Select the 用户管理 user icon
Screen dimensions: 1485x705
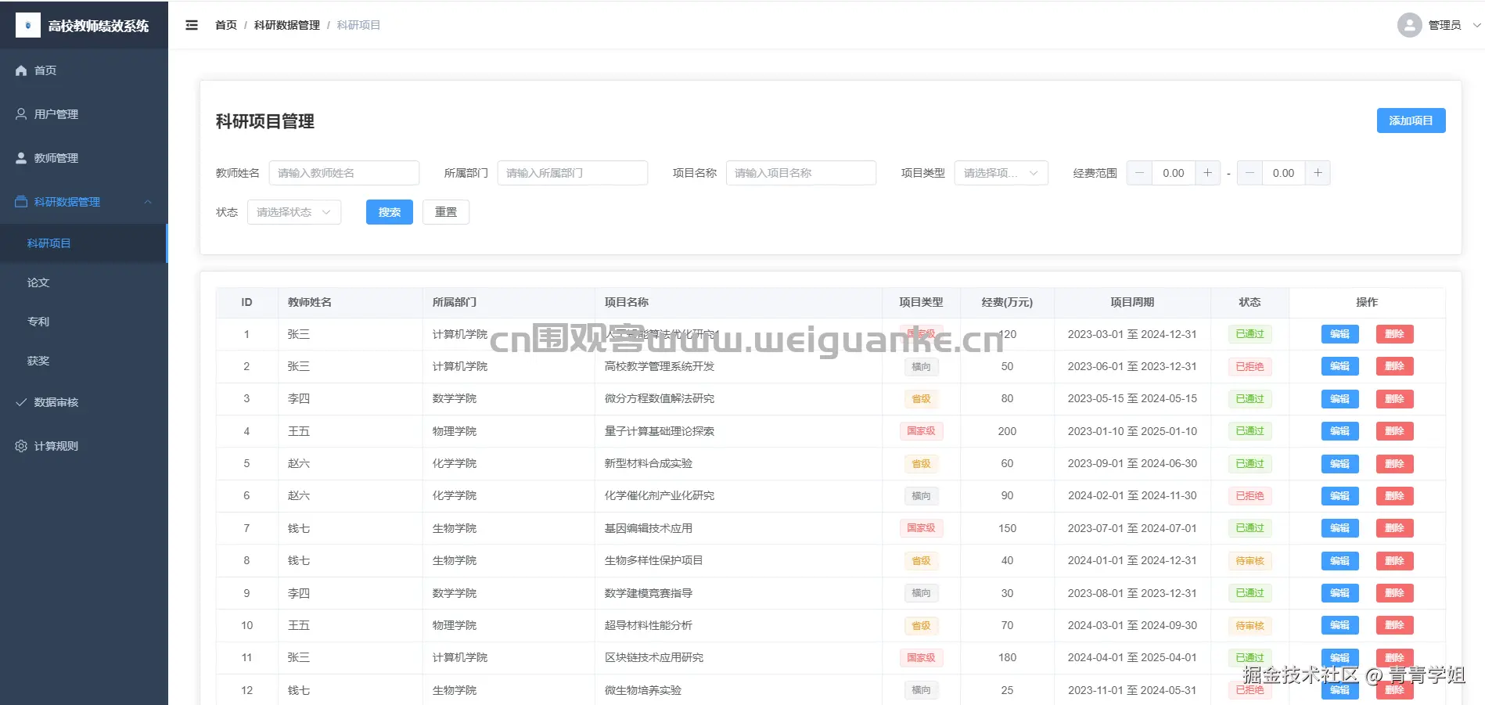click(20, 113)
